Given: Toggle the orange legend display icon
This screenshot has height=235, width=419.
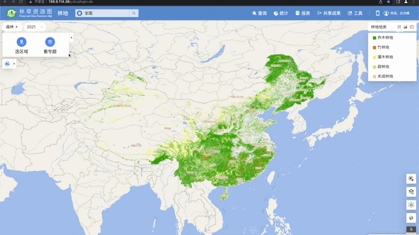Looking at the screenshot, I should tap(412, 27).
